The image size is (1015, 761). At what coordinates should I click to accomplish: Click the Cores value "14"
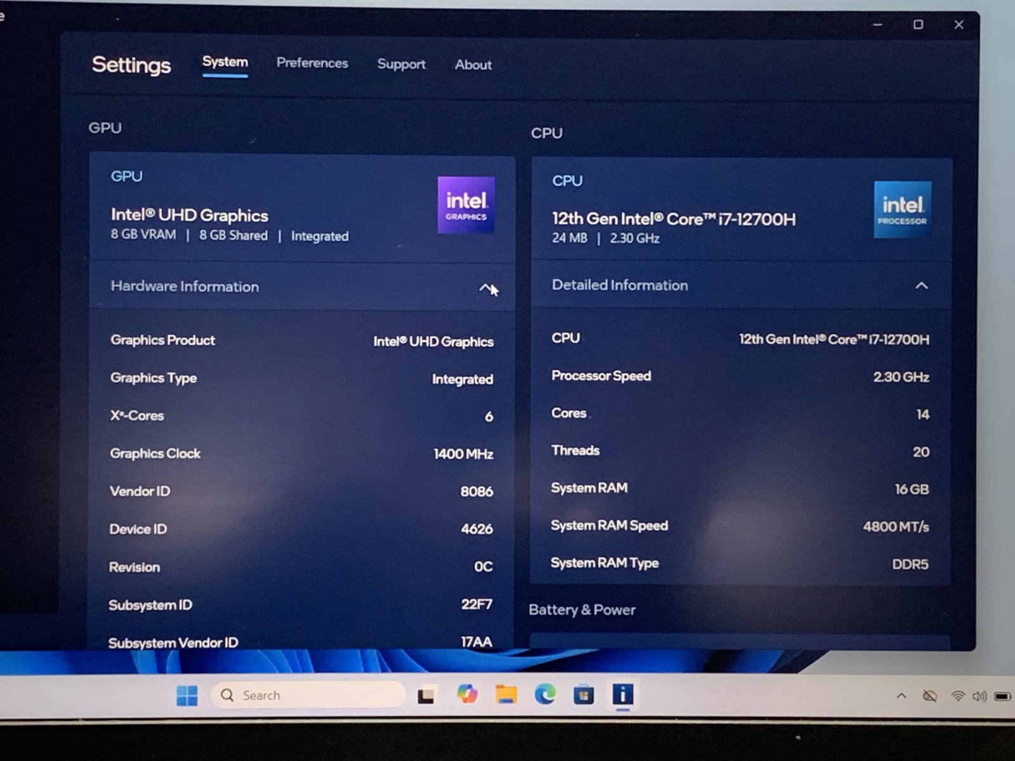point(923,415)
